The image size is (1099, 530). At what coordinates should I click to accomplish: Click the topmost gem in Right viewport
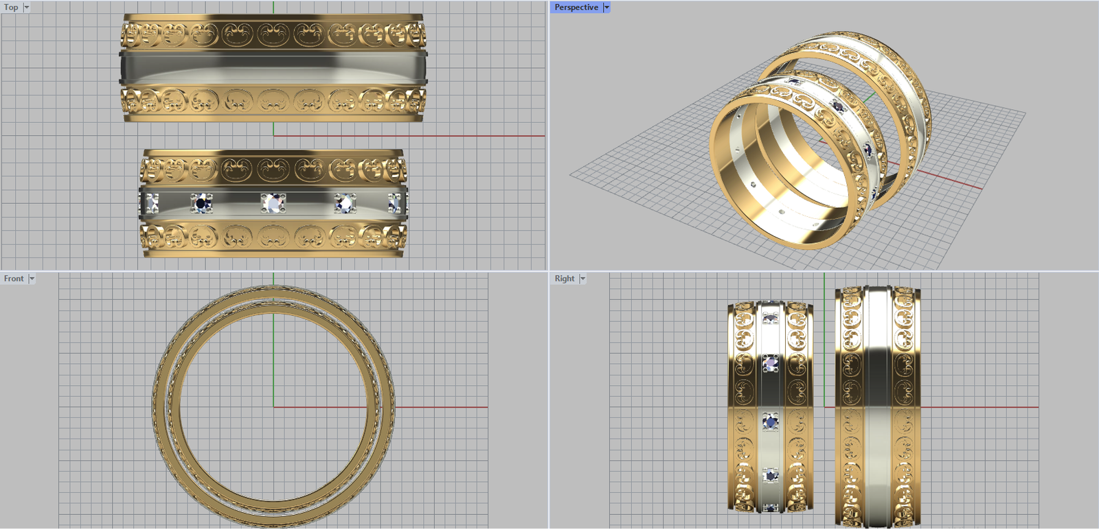click(771, 318)
